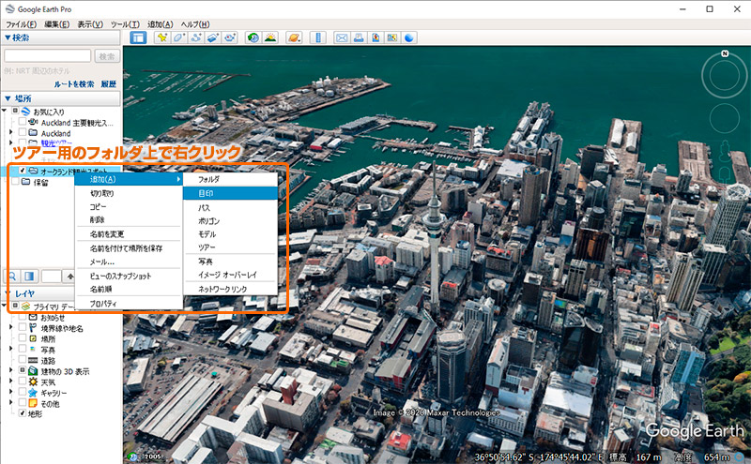The width and height of the screenshot is (751, 464).
Task: Expand the 写真 layer arrow
Action: pos(11,350)
